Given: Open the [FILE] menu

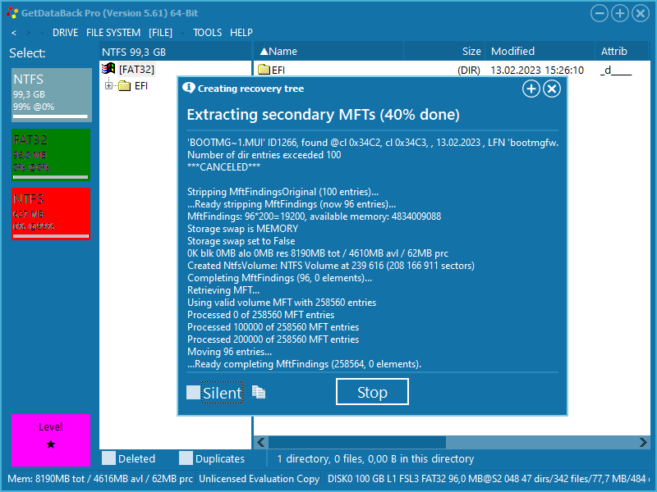Looking at the screenshot, I should coord(160,33).
